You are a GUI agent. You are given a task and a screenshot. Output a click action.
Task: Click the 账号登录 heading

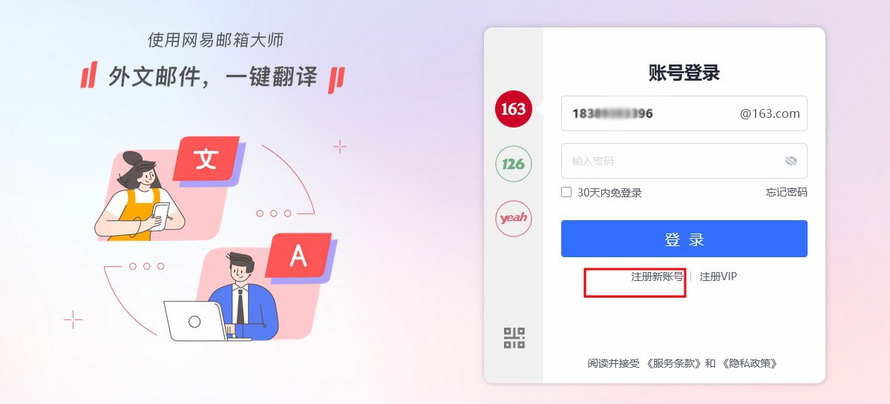click(x=684, y=73)
